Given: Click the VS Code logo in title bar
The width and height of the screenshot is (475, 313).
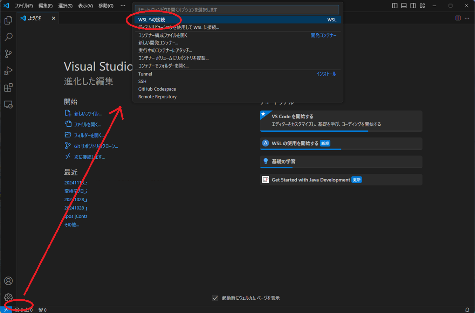Looking at the screenshot, I should coord(6,6).
